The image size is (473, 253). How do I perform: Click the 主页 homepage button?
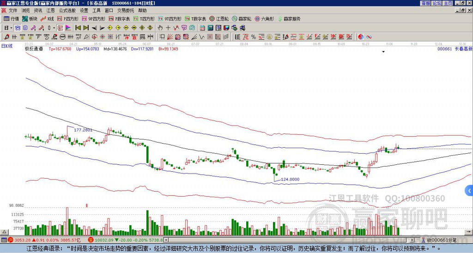(448, 3)
